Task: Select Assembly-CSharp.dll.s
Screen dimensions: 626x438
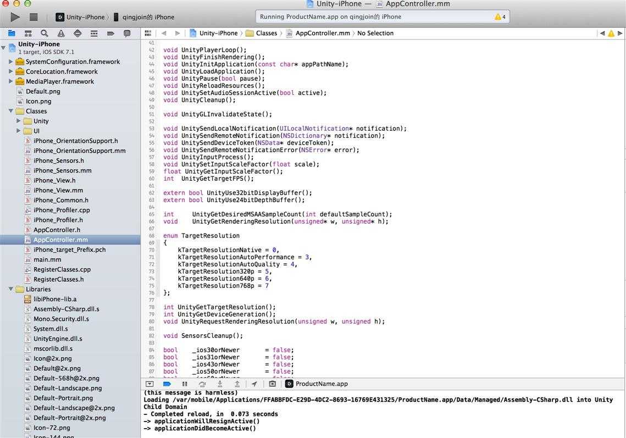Action: pyautogui.click(x=67, y=309)
